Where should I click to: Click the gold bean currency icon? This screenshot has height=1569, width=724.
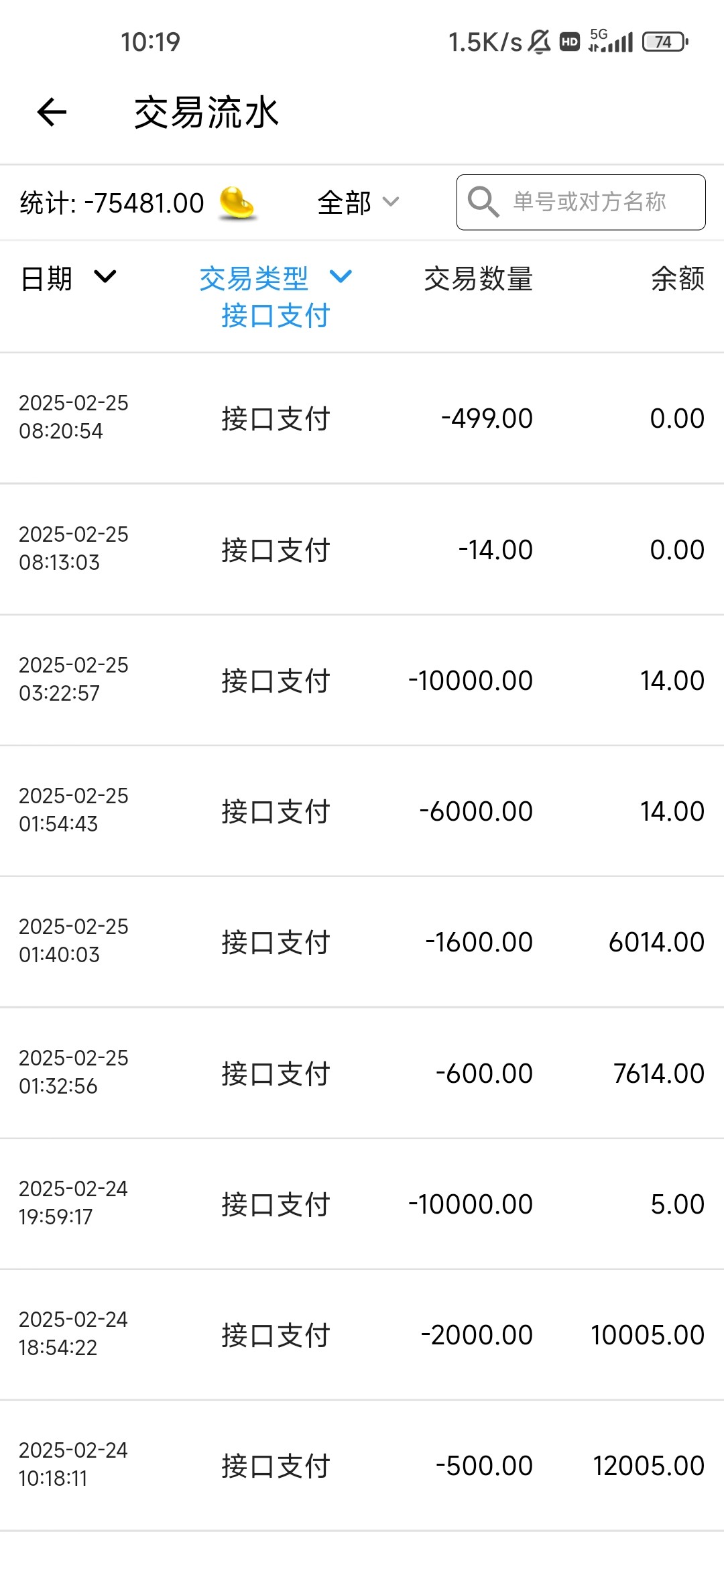[x=237, y=202]
